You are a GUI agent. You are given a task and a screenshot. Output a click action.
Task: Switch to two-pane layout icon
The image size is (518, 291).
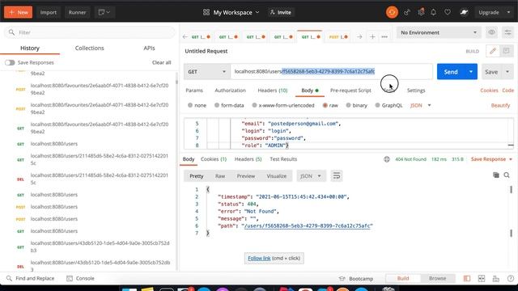click(482, 278)
